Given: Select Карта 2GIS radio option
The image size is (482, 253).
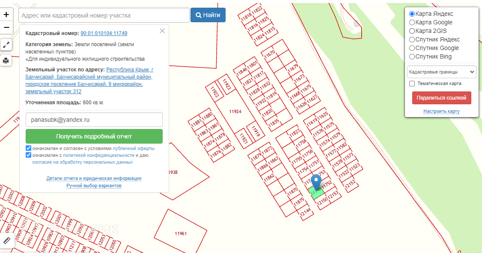Looking at the screenshot, I should (412, 31).
